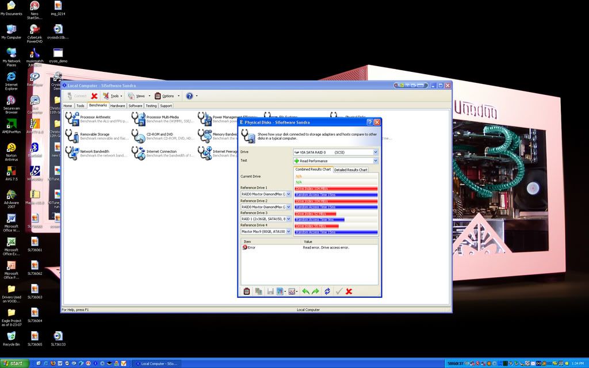
Task: Click the Copy icon in Physical Disks toolbar
Action: pyautogui.click(x=258, y=292)
